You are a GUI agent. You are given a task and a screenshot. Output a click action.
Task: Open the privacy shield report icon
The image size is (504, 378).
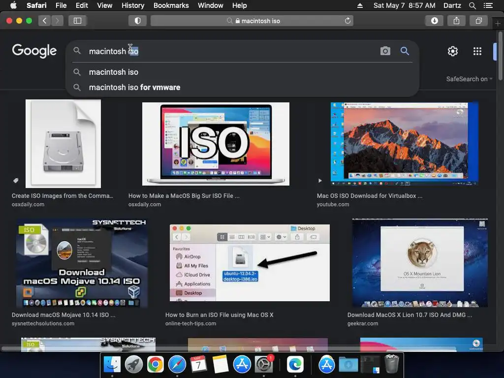pos(138,21)
